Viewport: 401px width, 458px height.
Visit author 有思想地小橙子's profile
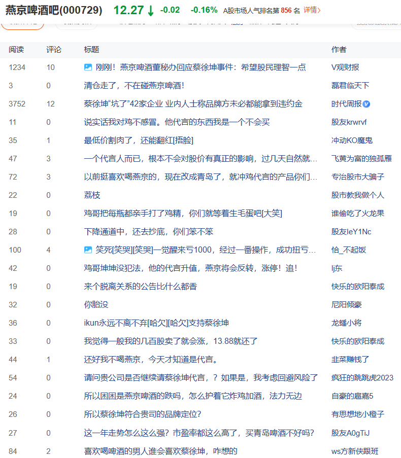point(358,414)
